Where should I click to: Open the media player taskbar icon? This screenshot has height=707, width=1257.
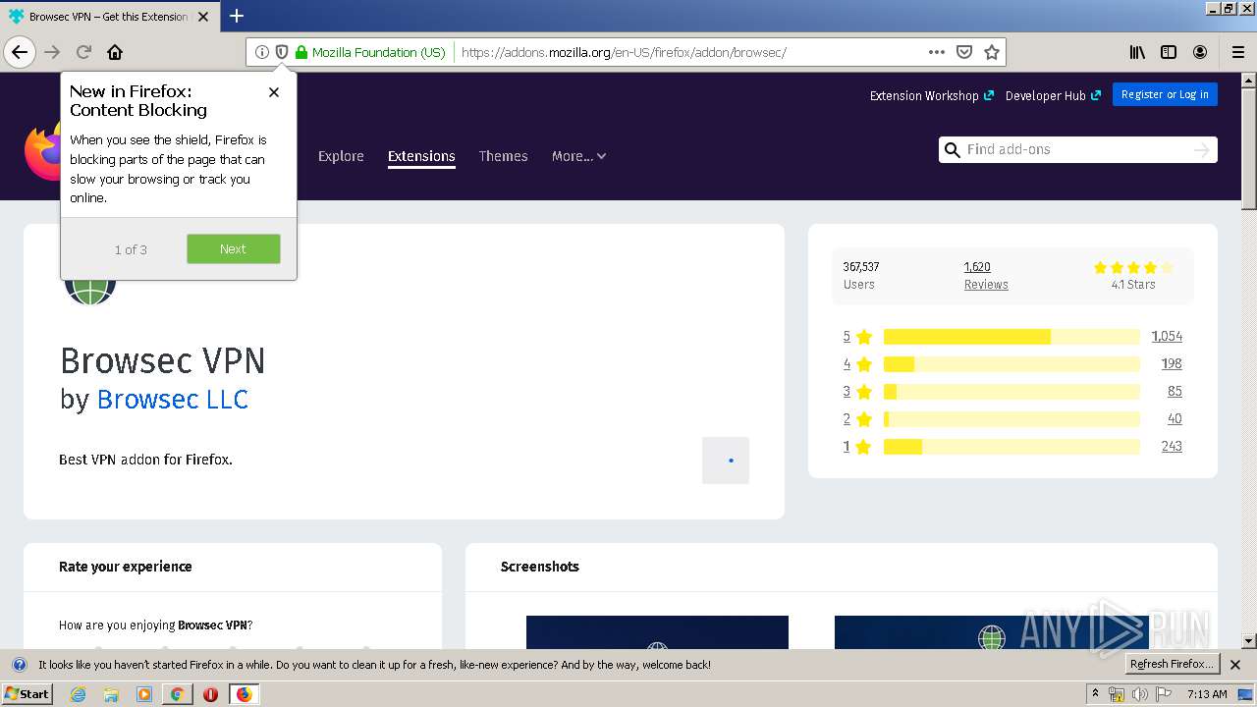click(144, 694)
